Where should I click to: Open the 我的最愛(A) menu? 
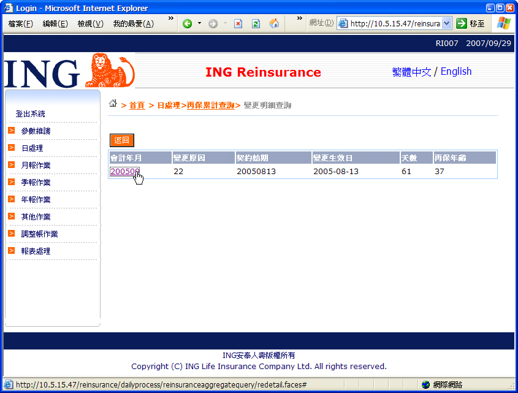coord(134,23)
